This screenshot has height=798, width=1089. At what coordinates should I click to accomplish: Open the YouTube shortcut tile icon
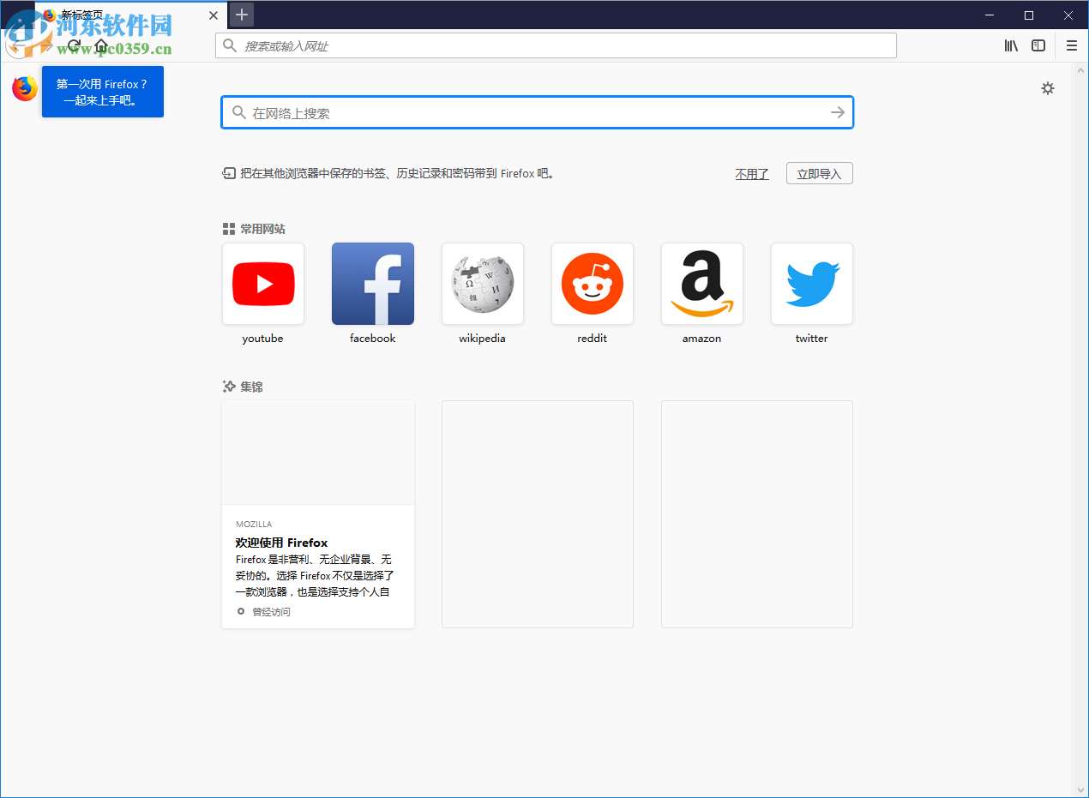(x=262, y=284)
